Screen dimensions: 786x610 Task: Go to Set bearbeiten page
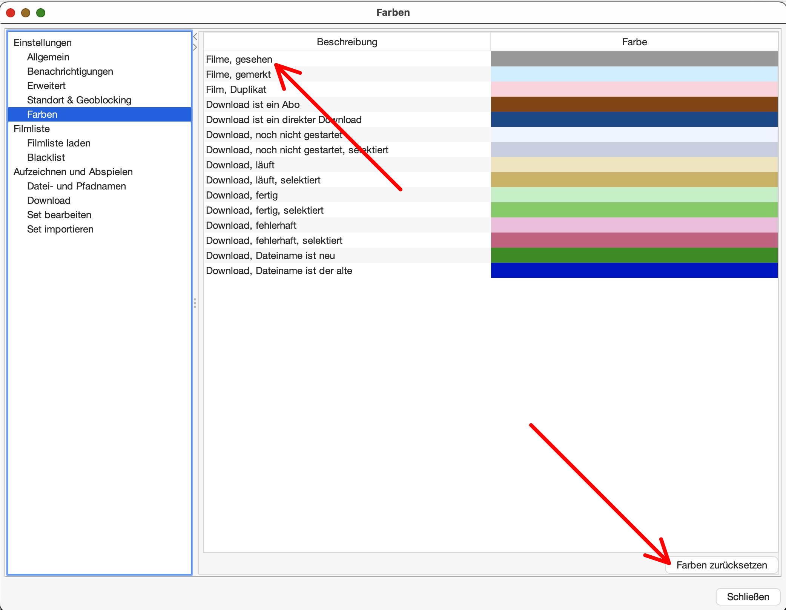point(59,215)
